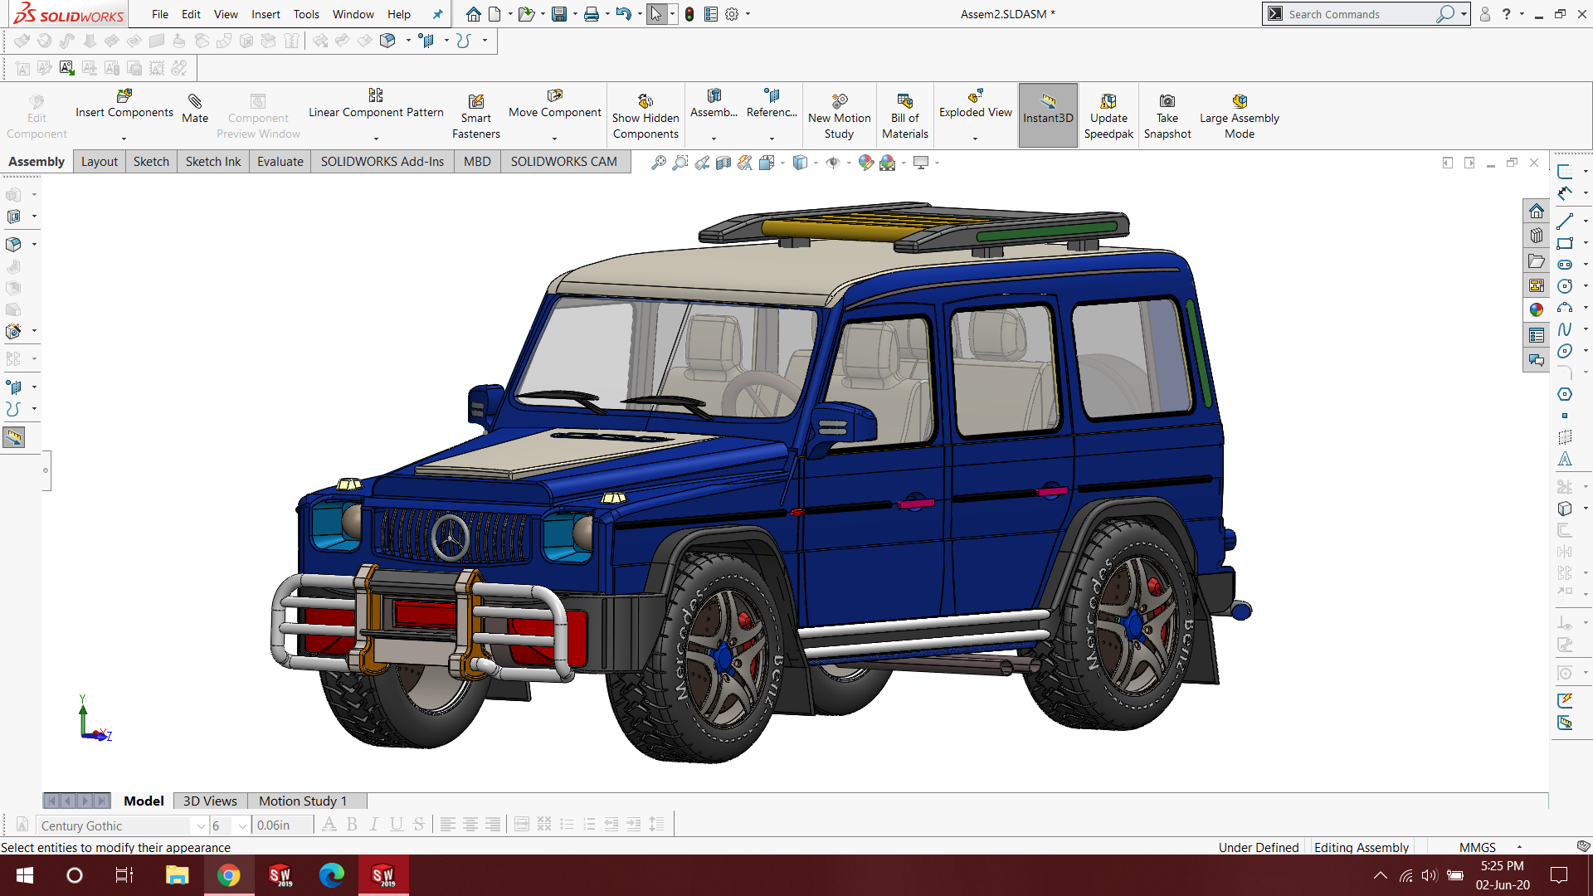
Task: Open the File menu
Action: coord(160,14)
